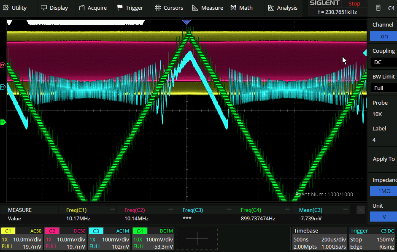Toggle Impedance 1MΩ setting
The image size is (397, 252).
click(x=383, y=191)
